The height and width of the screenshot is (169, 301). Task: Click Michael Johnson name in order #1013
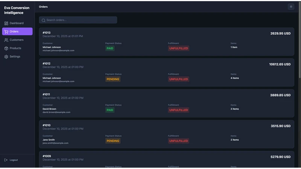point(52,47)
